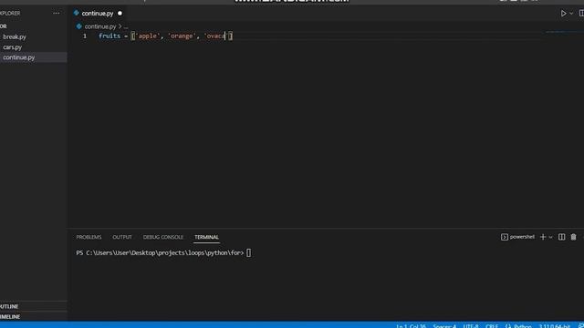This screenshot has height=328, width=584.
Task: Kill terminal with trash icon
Action: point(573,237)
